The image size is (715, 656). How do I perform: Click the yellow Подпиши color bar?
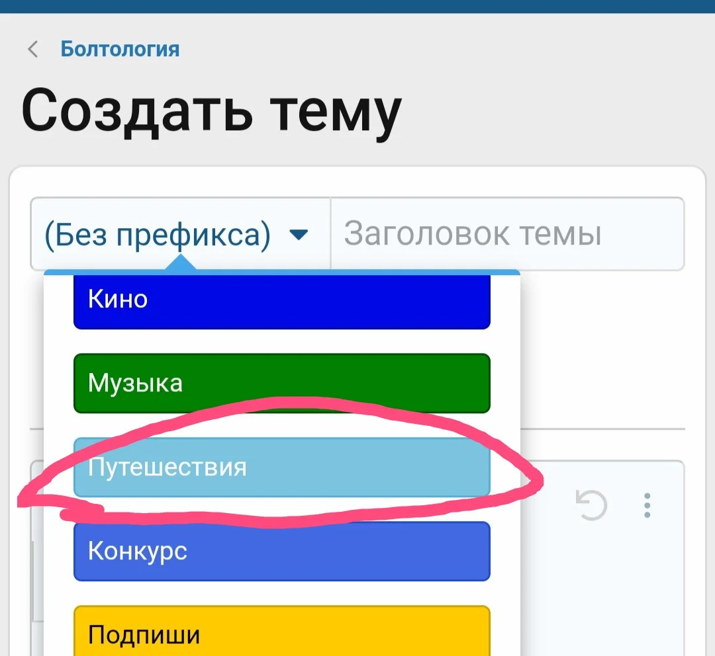(x=281, y=633)
